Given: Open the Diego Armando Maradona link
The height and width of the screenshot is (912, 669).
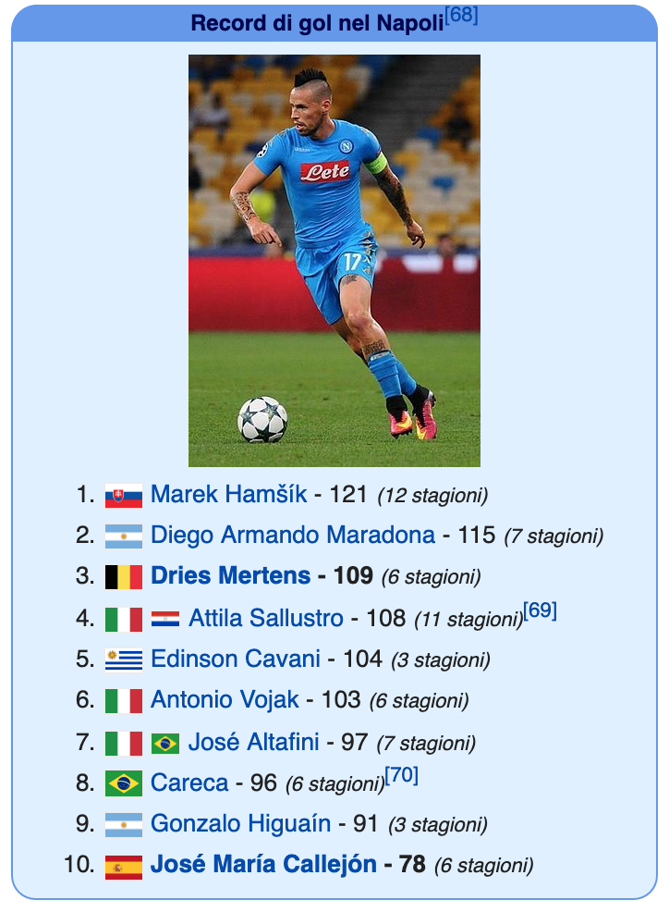Looking at the screenshot, I should (293, 535).
